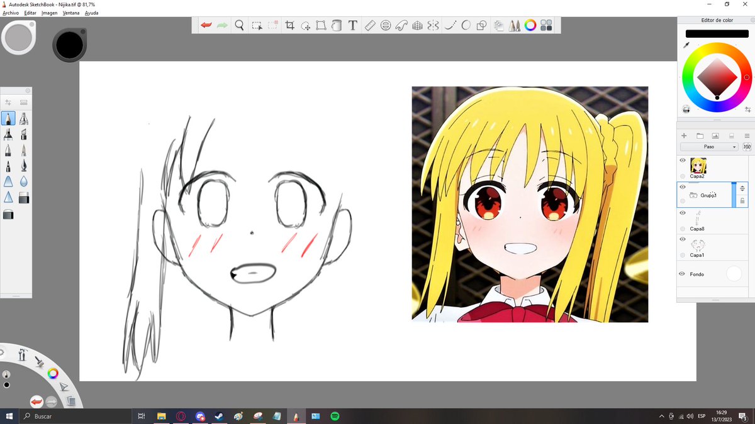The image size is (755, 424).
Task: Close the brush palette panel
Action: (x=28, y=90)
